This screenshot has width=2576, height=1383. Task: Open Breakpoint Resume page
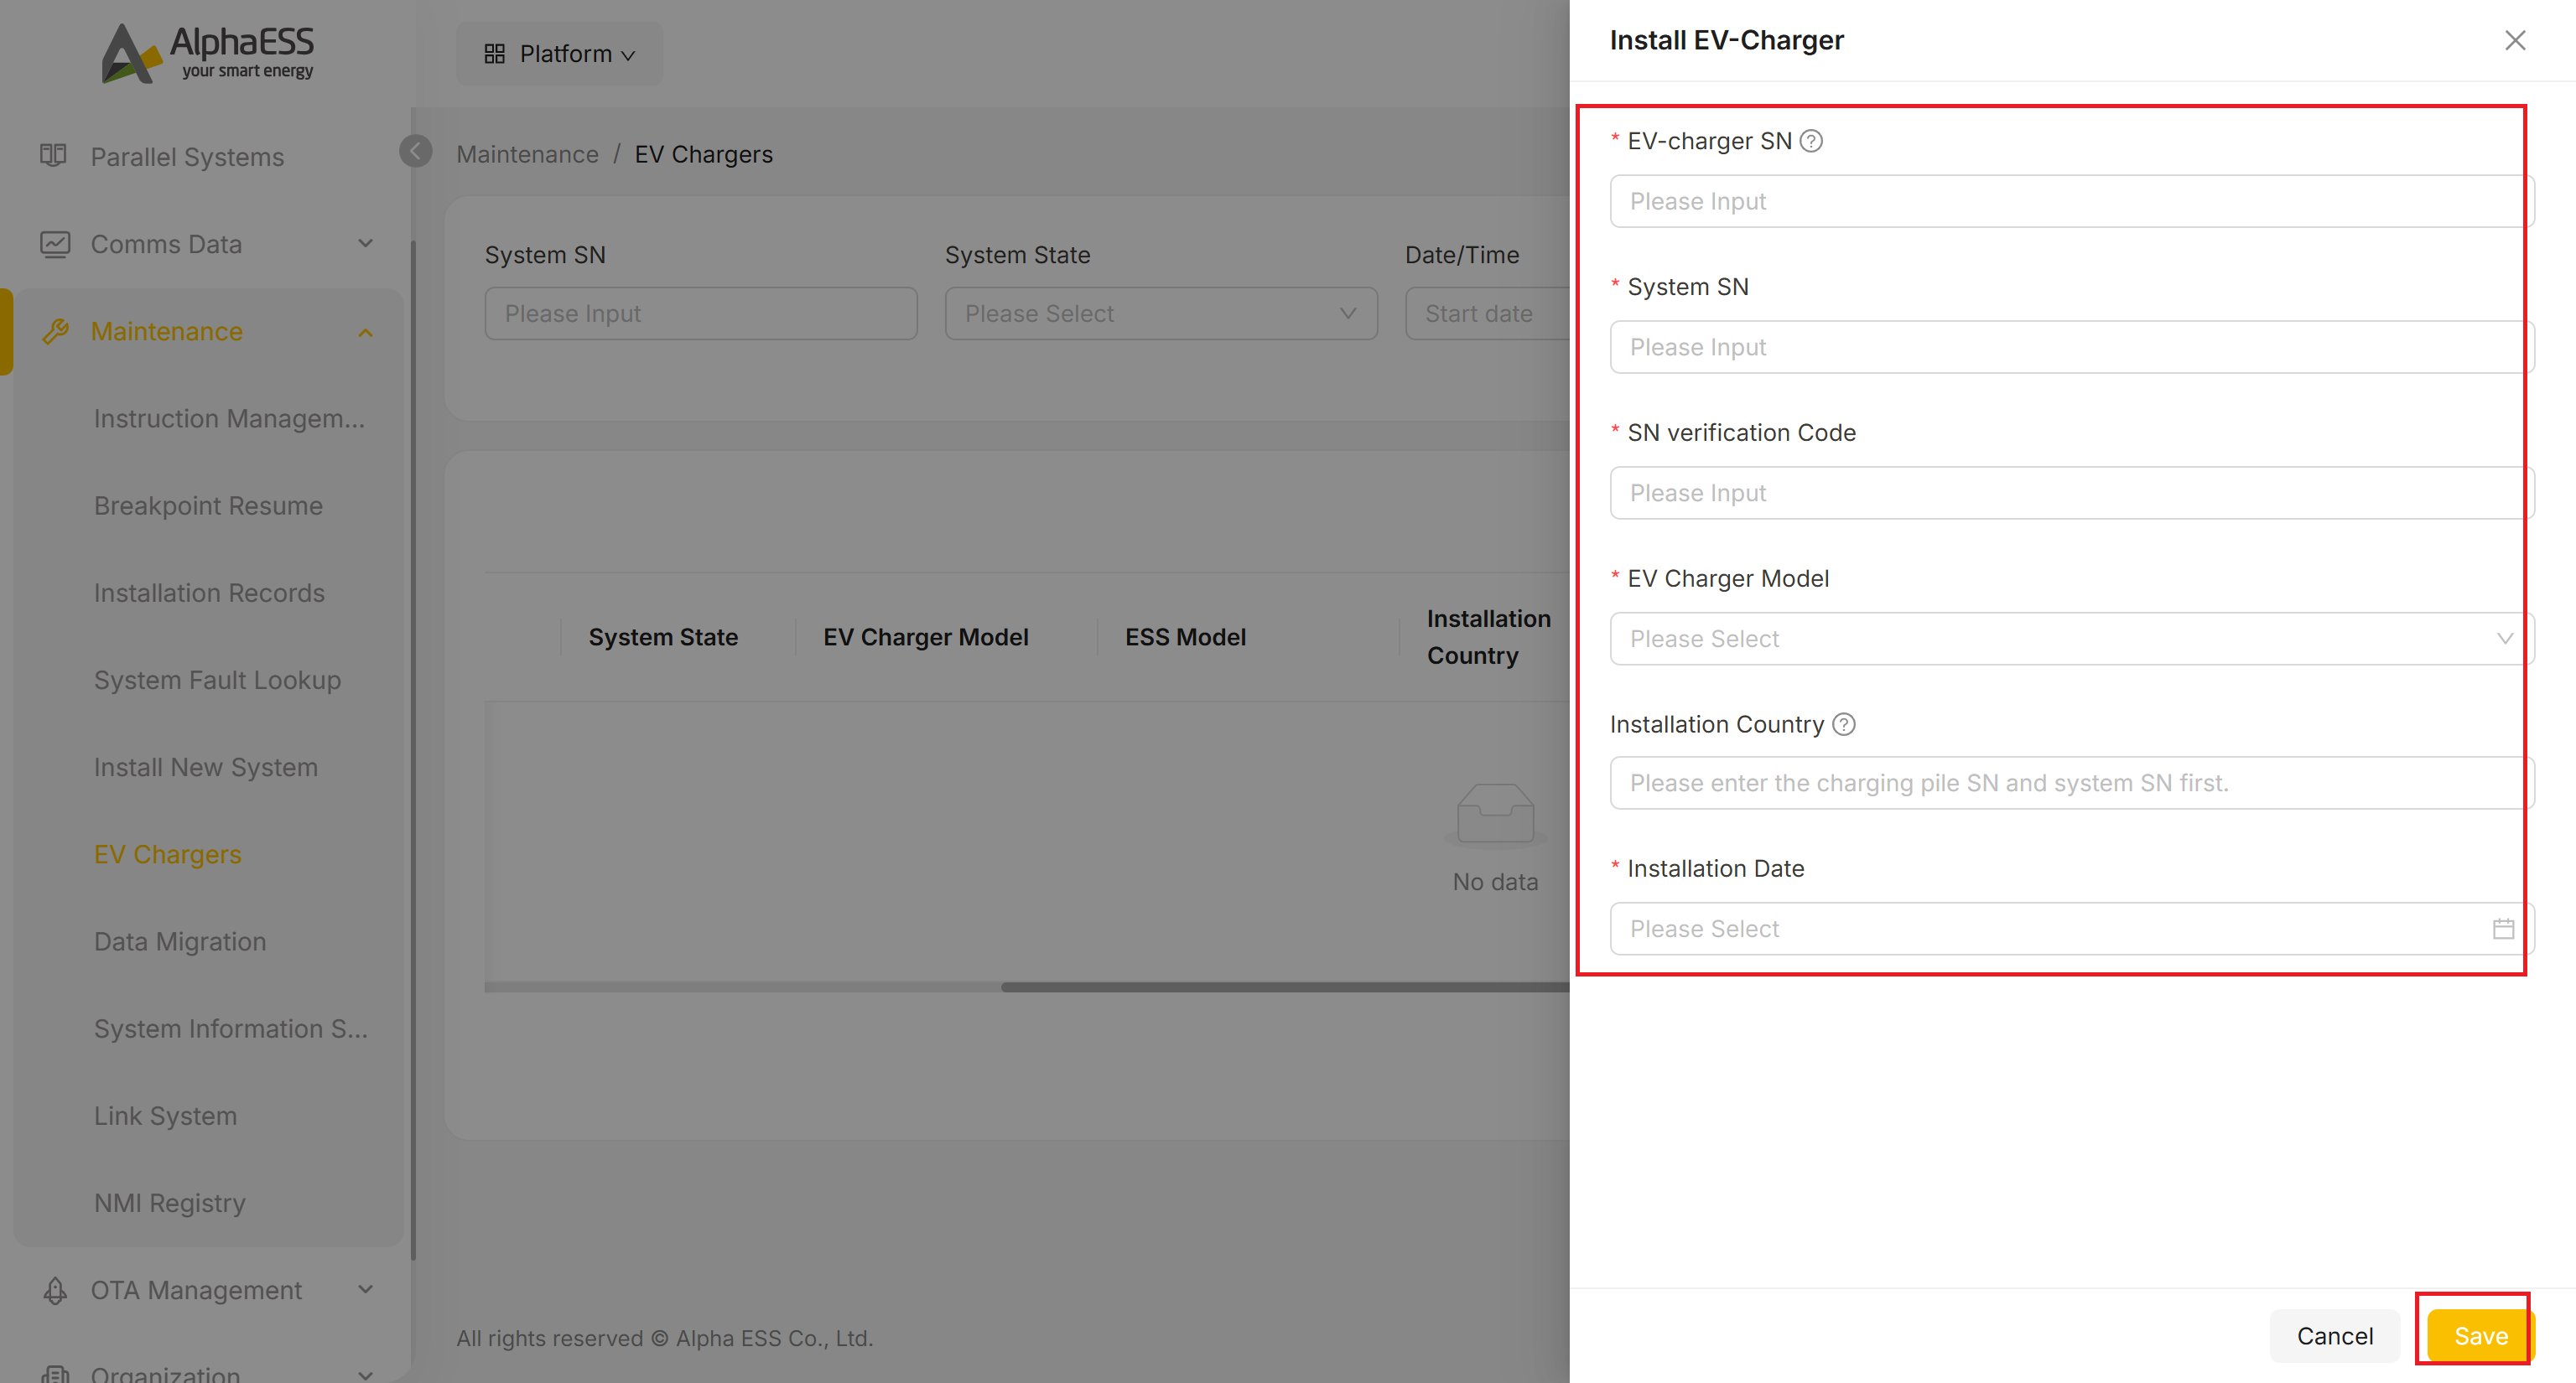tap(208, 505)
